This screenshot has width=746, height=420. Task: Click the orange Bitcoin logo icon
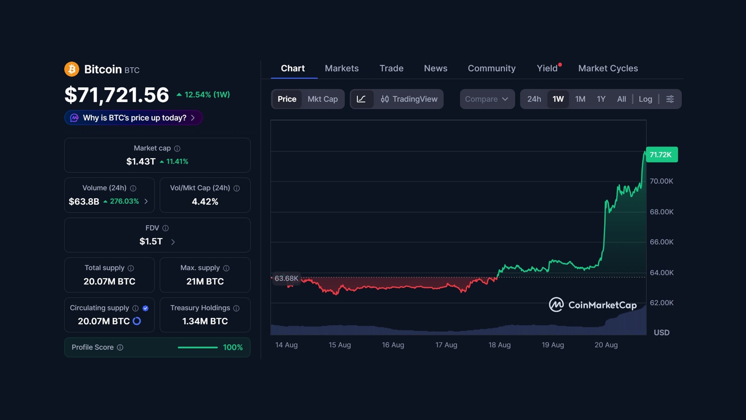click(x=71, y=69)
